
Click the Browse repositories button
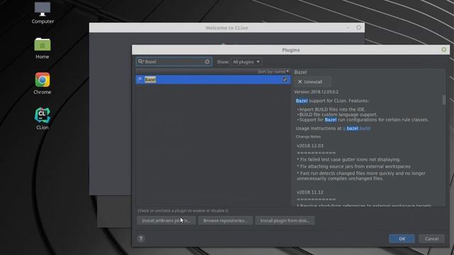pos(226,220)
